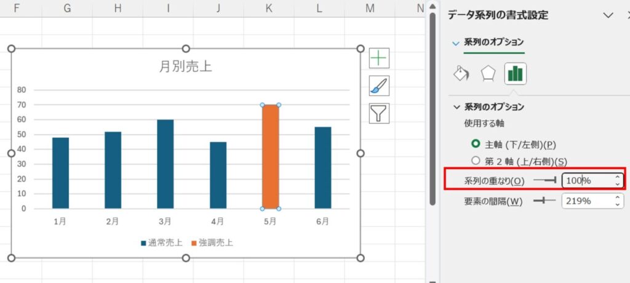Click the 5月 axis label

(270, 221)
